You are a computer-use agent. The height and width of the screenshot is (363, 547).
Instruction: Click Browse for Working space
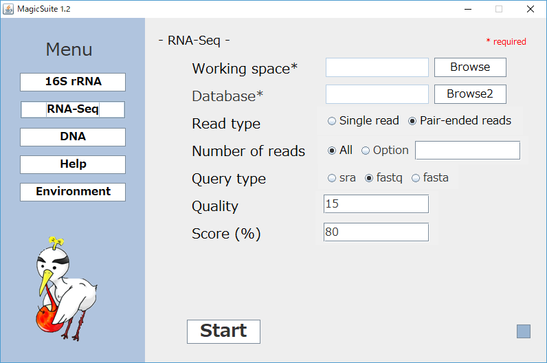click(470, 67)
